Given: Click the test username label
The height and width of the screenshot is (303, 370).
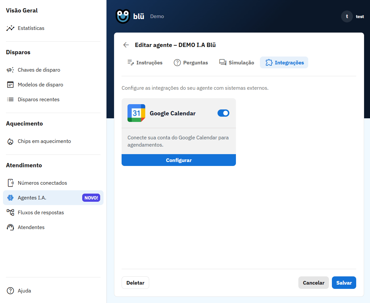Looking at the screenshot, I should (360, 16).
